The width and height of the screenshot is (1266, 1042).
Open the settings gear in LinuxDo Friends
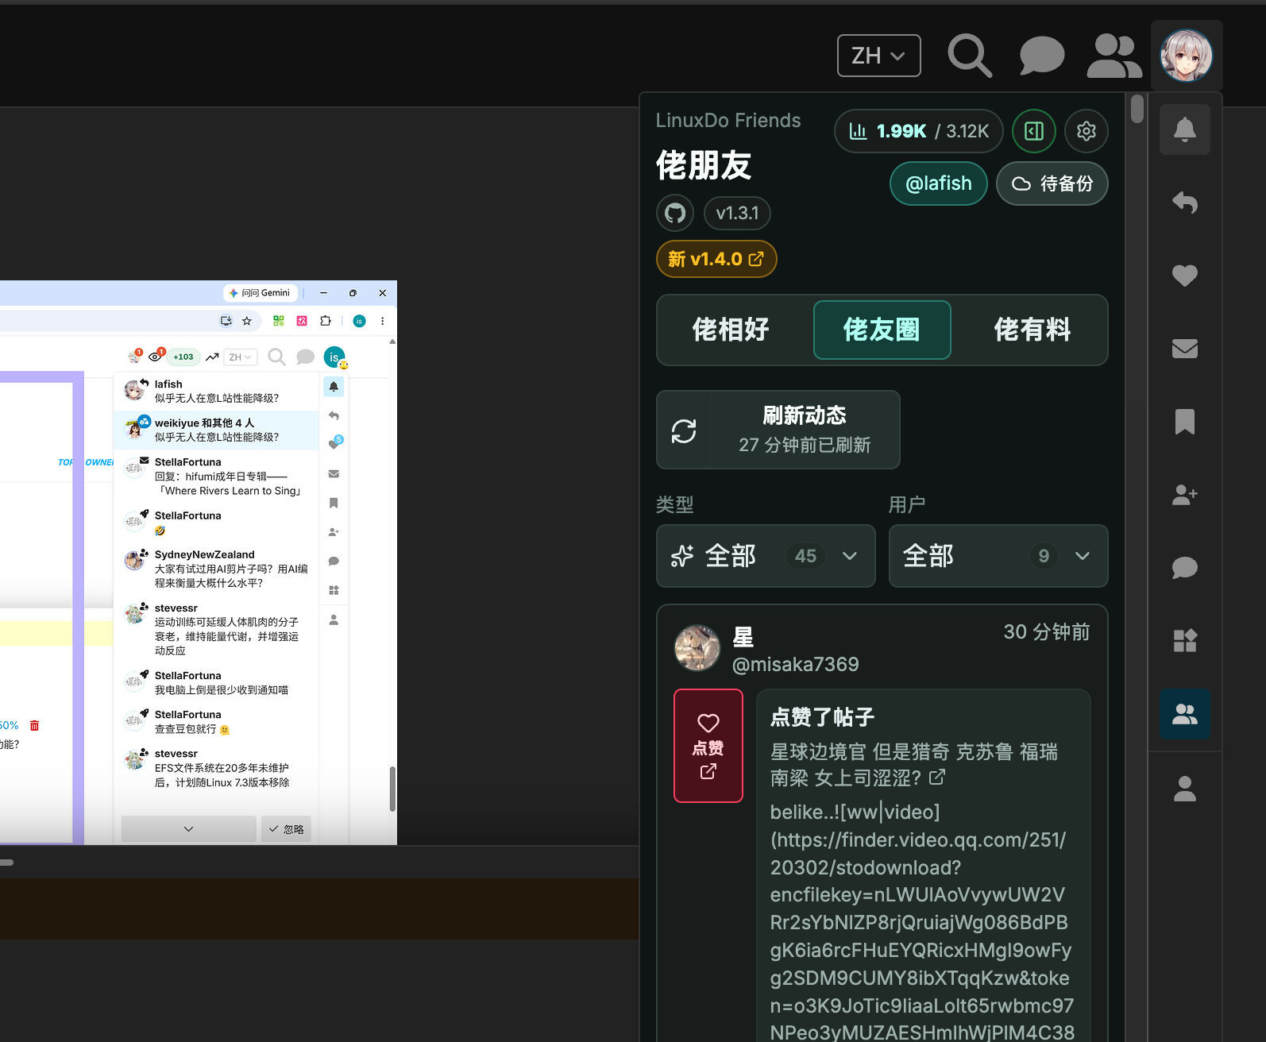pyautogui.click(x=1086, y=131)
